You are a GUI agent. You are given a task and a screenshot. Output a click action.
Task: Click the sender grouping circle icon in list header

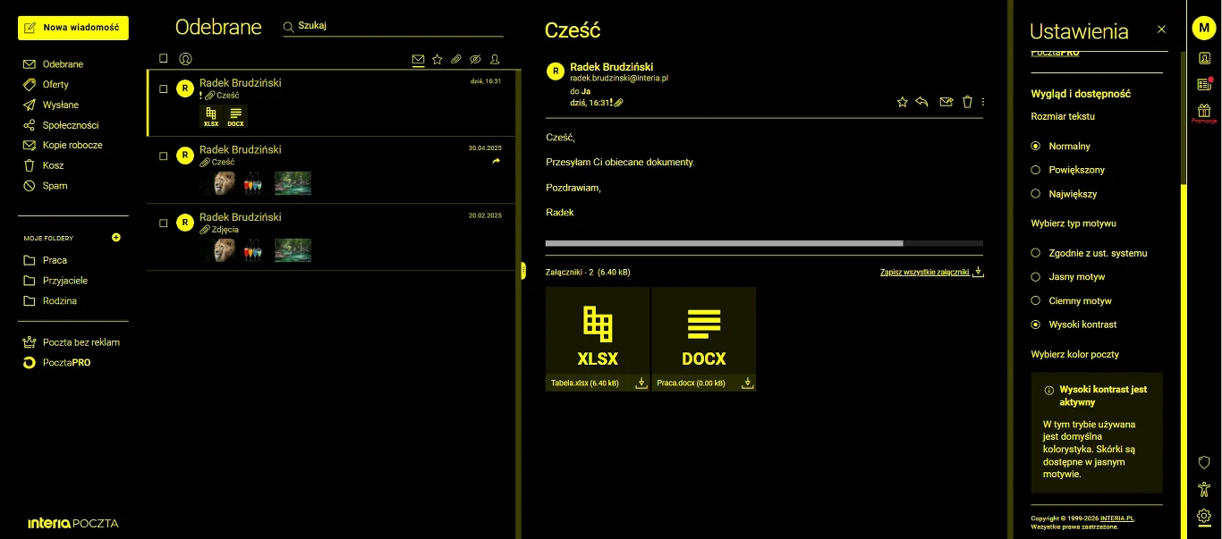(x=185, y=59)
